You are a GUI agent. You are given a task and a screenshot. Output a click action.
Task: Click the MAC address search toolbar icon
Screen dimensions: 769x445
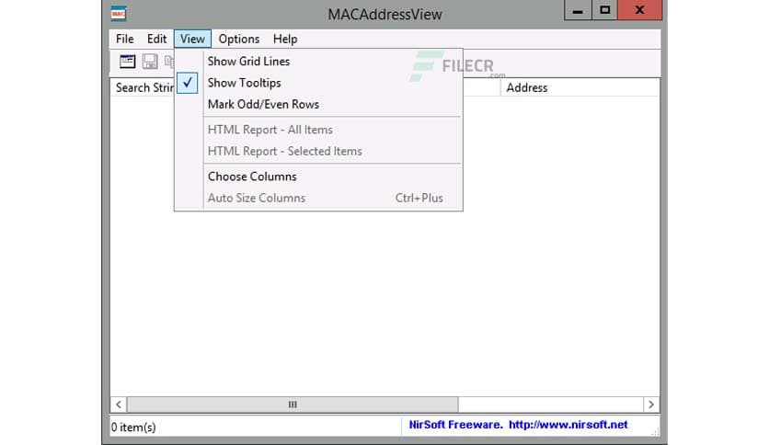pyautogui.click(x=128, y=62)
